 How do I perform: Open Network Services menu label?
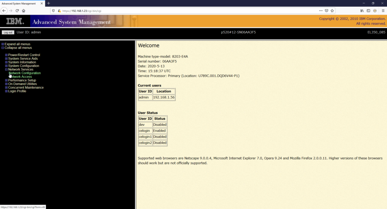(x=21, y=69)
